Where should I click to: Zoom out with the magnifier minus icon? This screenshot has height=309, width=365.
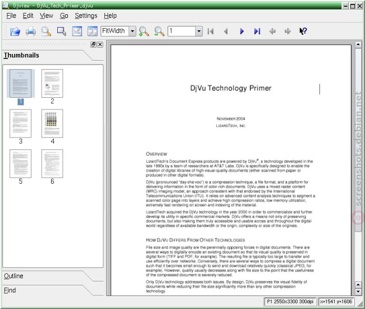coord(159,31)
